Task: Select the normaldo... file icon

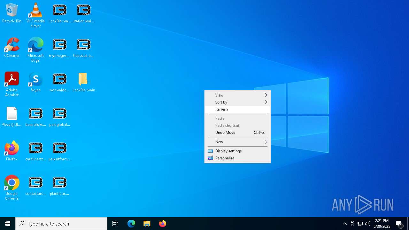Action: [x=60, y=82]
